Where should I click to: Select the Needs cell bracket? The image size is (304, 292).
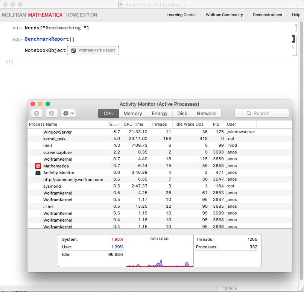(296, 28)
